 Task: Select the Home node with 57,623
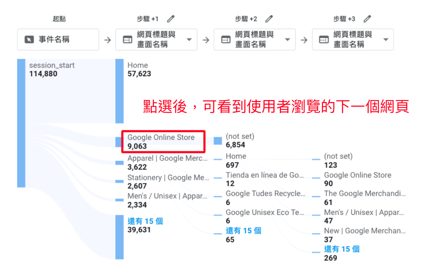point(139,69)
